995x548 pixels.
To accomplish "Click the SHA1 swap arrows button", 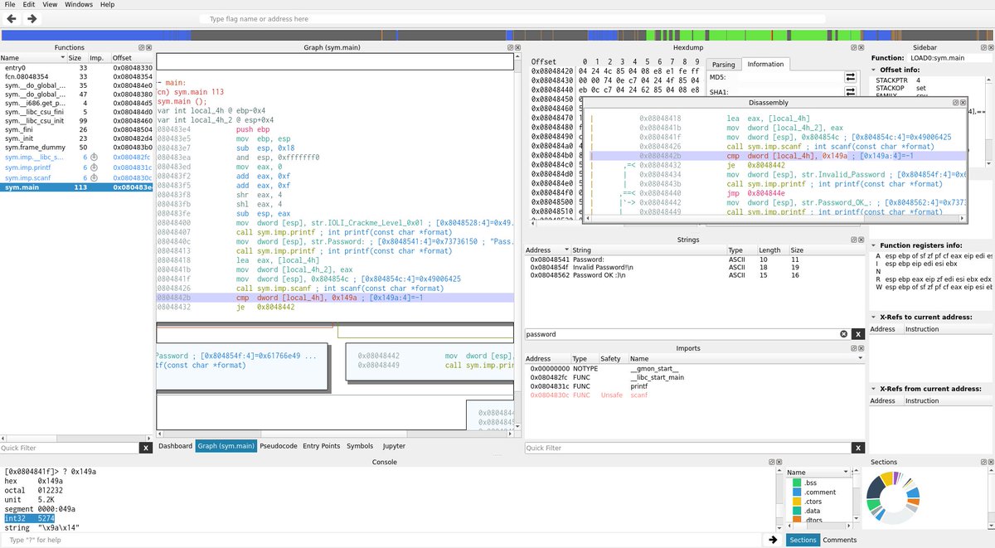I will point(850,93).
